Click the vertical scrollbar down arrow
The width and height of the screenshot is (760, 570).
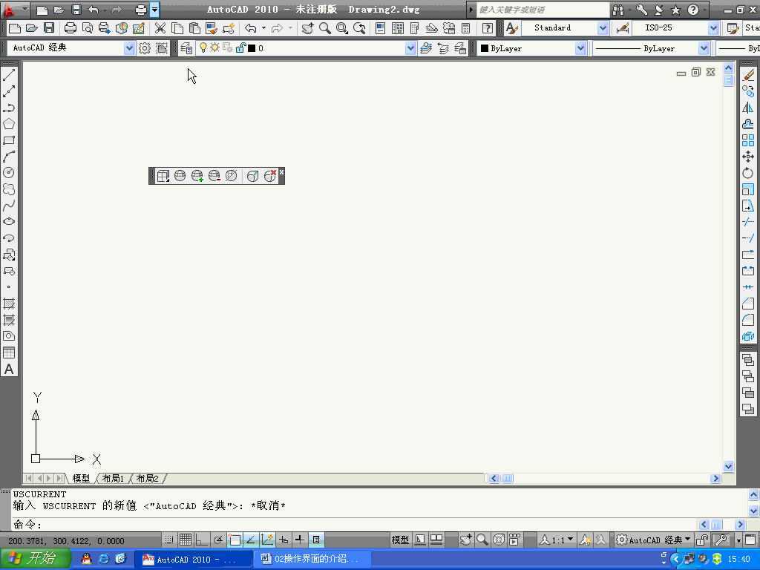tap(729, 466)
